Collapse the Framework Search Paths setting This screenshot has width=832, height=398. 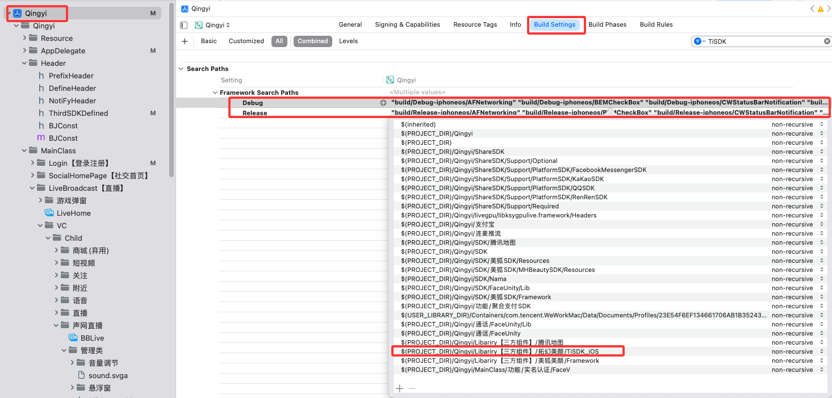click(215, 93)
